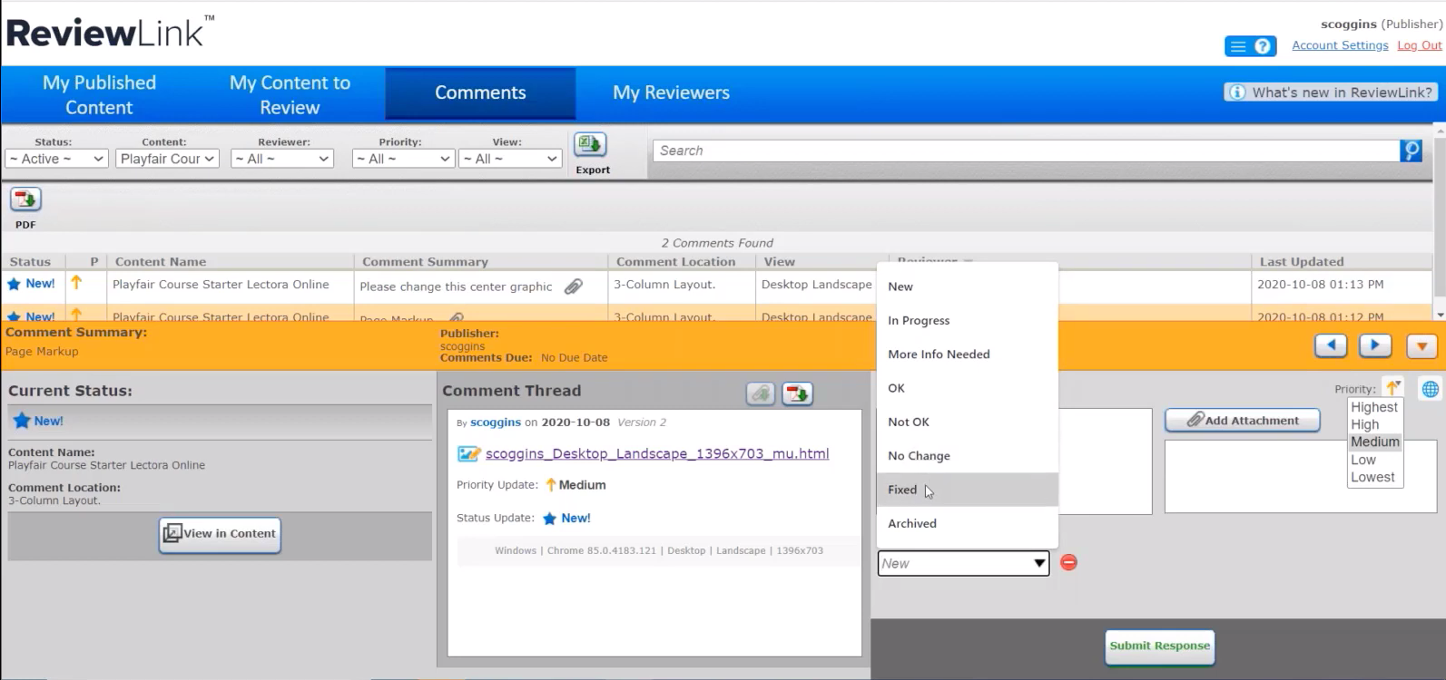
Task: Open the Account Settings link
Action: pos(1339,45)
